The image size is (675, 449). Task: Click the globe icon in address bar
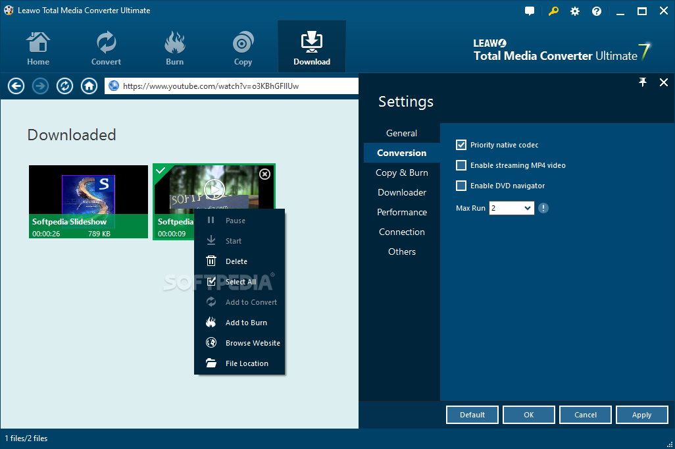tap(114, 86)
